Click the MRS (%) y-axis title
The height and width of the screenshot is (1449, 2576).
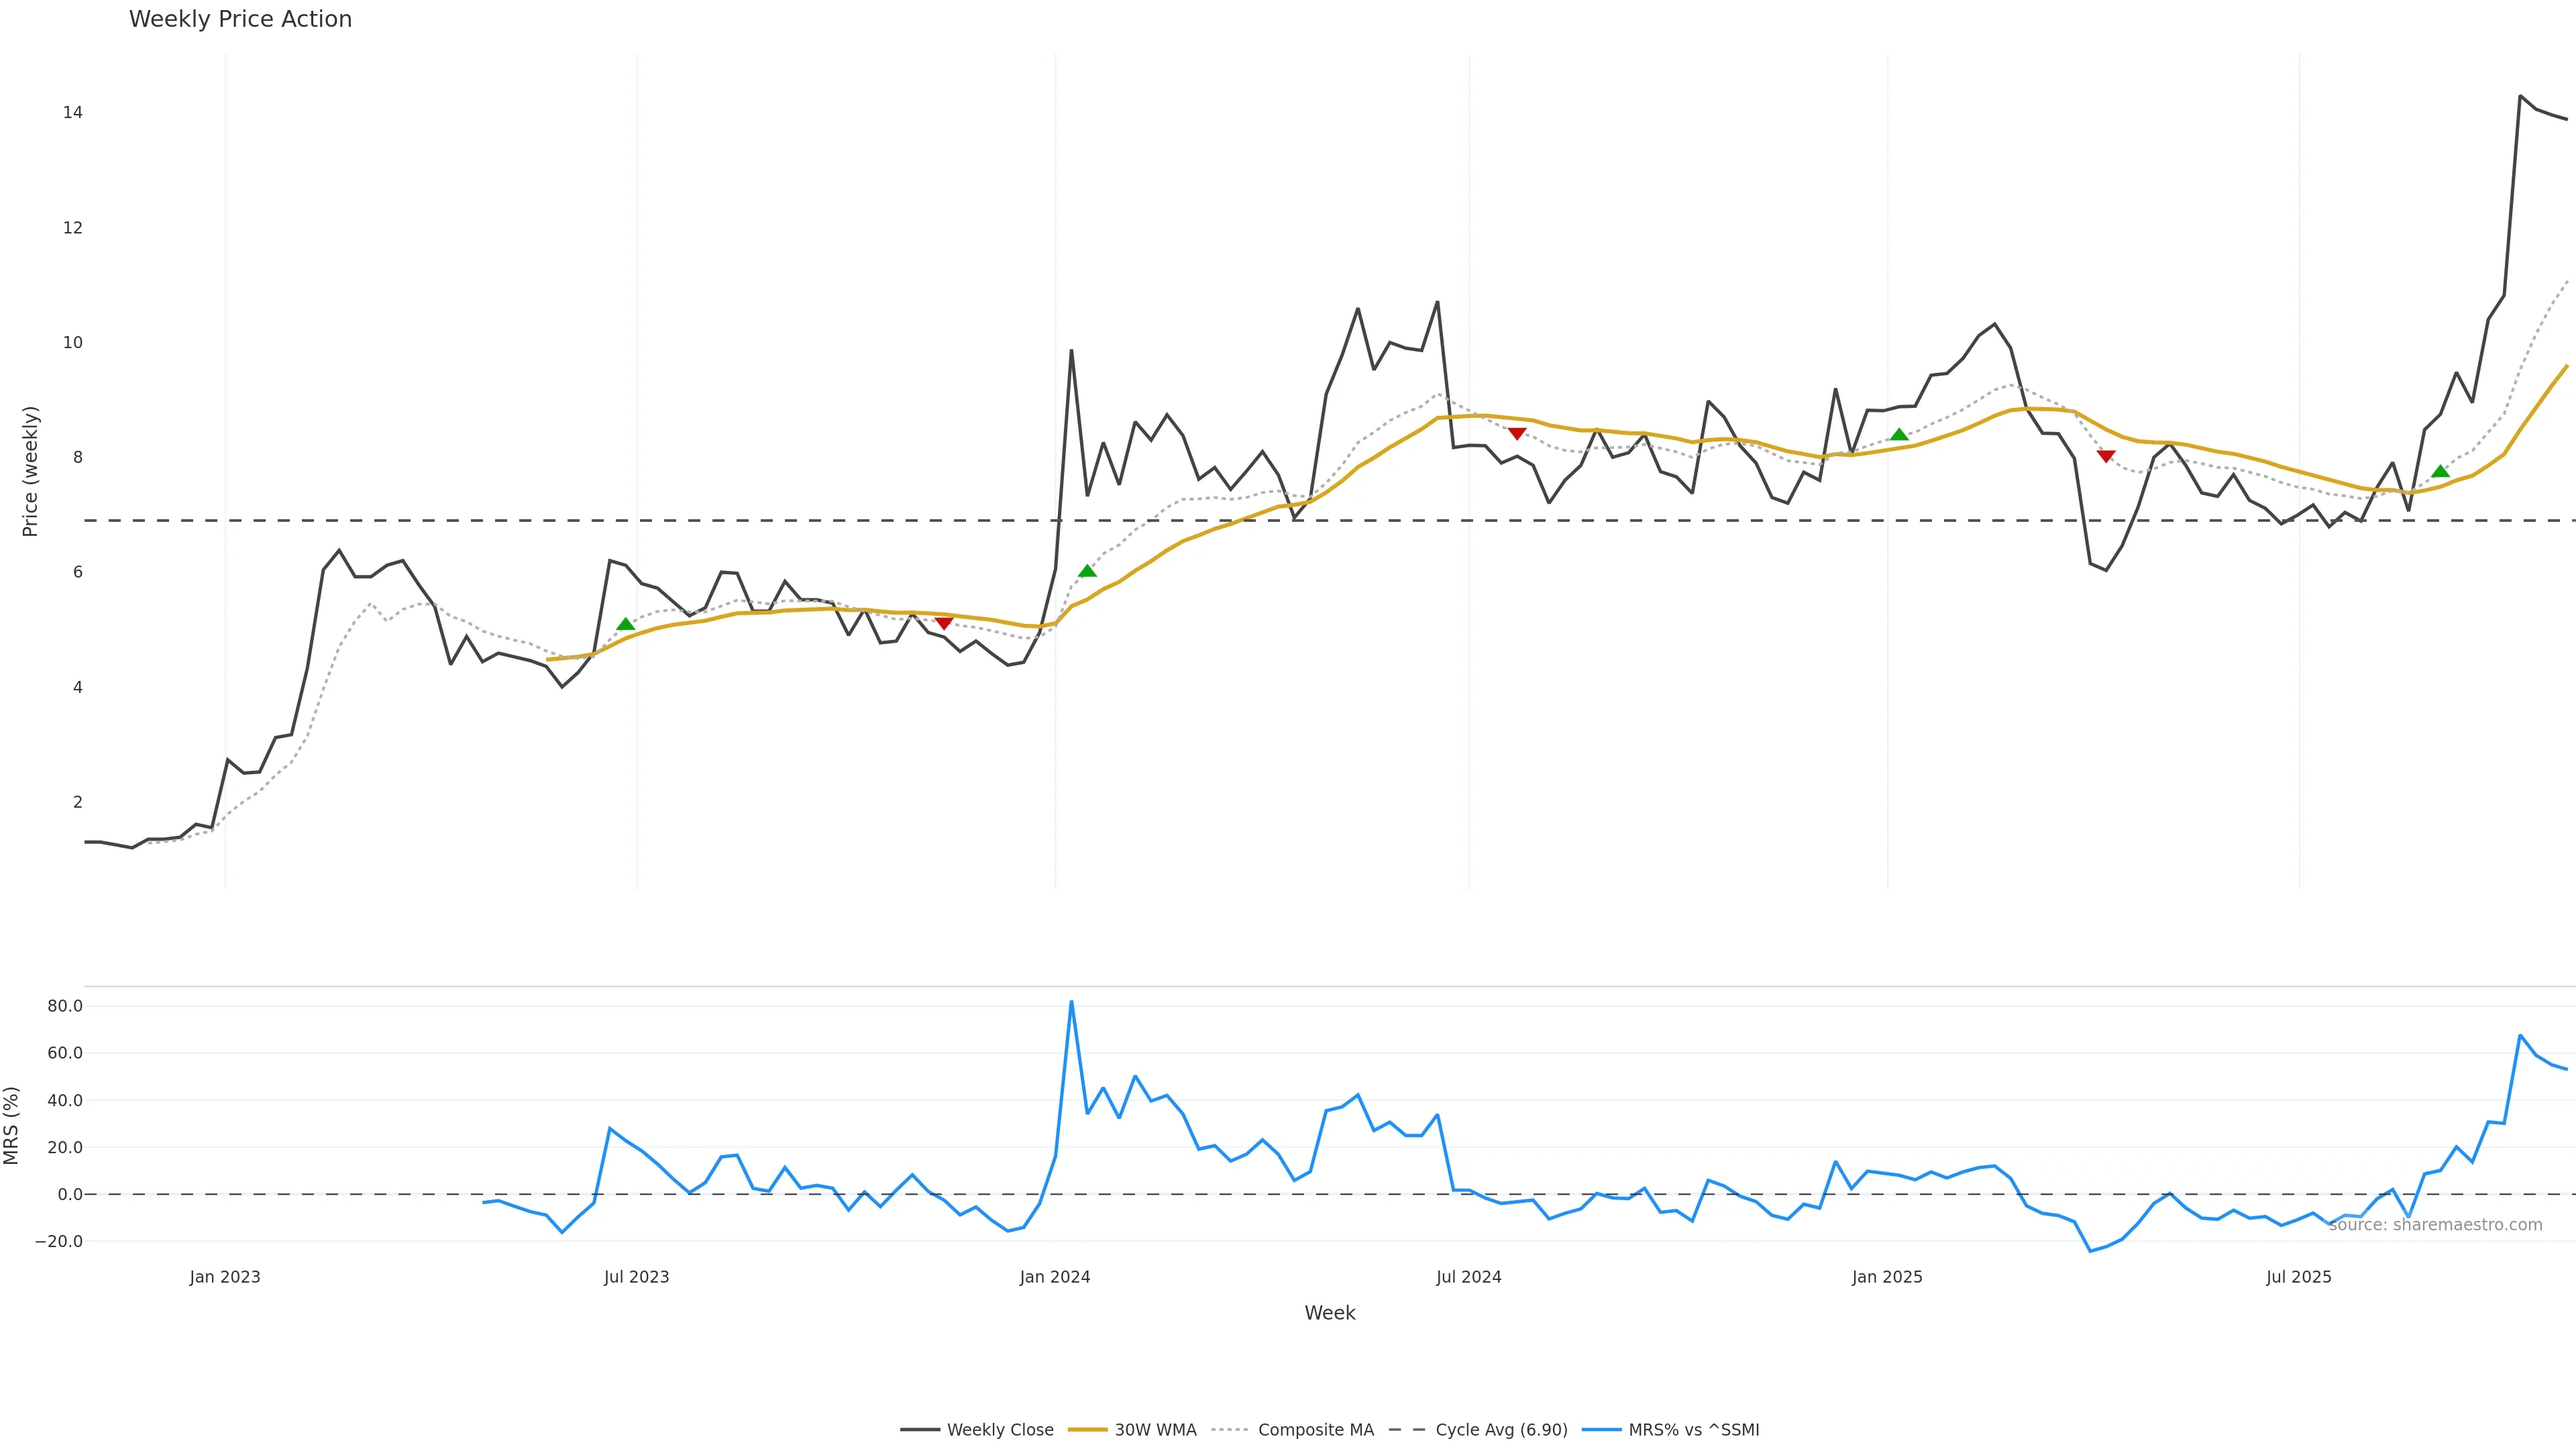pos(12,1125)
